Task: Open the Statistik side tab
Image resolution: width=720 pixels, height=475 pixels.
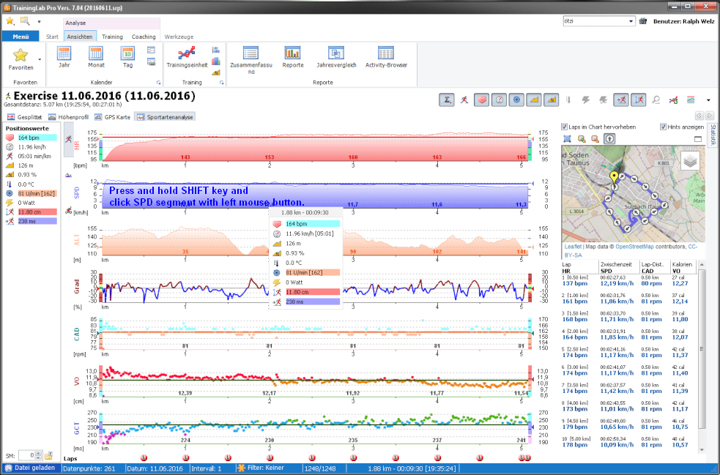Action: tap(713, 135)
